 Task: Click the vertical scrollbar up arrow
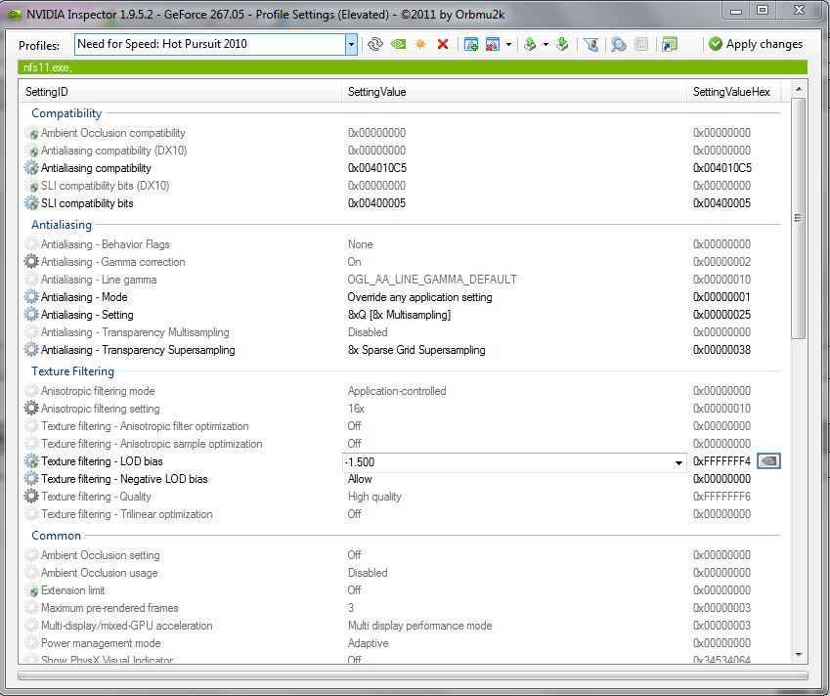[x=799, y=90]
